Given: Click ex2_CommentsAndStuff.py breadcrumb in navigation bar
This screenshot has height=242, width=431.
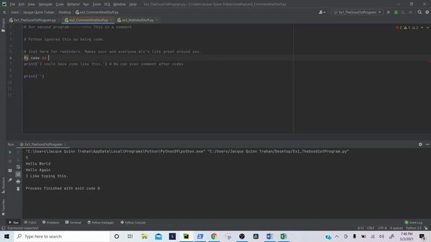Looking at the screenshot, I should tap(97, 12).
